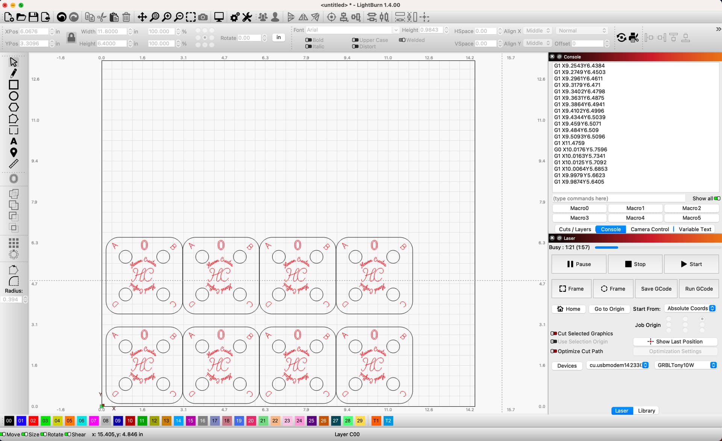Switch to the Camera Control tab
The image size is (722, 441).
649,229
